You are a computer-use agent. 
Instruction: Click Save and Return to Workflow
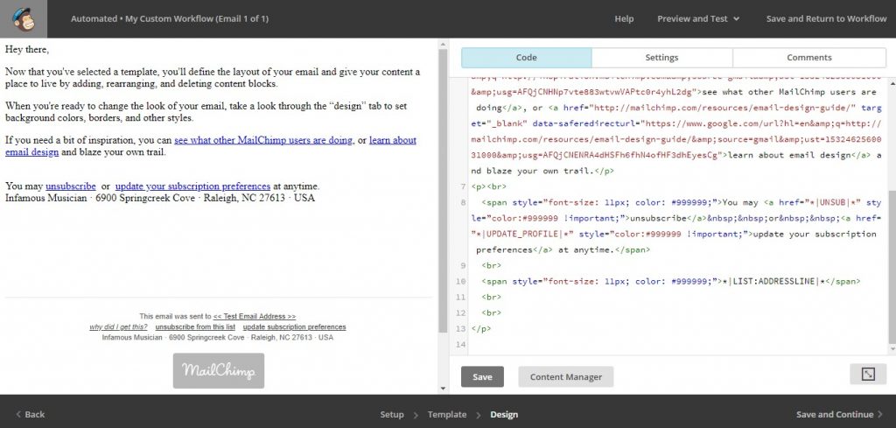[826, 19]
